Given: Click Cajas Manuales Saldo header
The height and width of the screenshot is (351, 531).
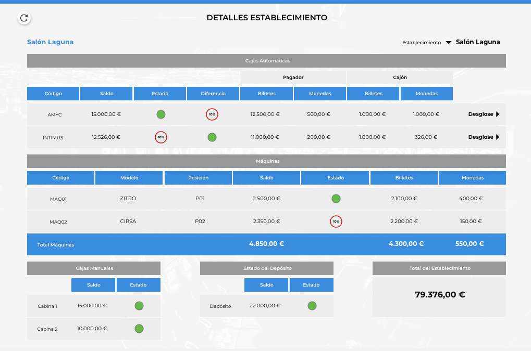Looking at the screenshot, I should [x=93, y=285].
